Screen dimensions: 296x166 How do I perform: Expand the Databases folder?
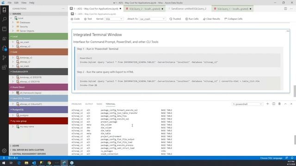coord(13,23)
